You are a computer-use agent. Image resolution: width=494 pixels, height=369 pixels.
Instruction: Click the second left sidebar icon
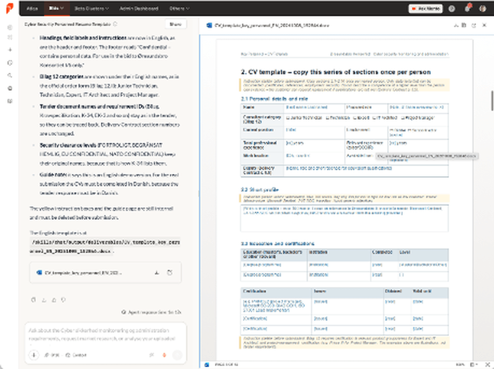[10, 37]
